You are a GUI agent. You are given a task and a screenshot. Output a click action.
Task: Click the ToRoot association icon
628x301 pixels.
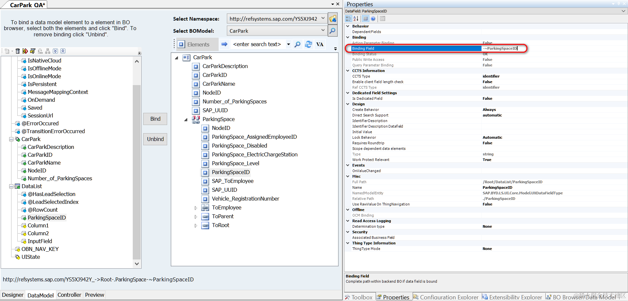click(x=205, y=225)
